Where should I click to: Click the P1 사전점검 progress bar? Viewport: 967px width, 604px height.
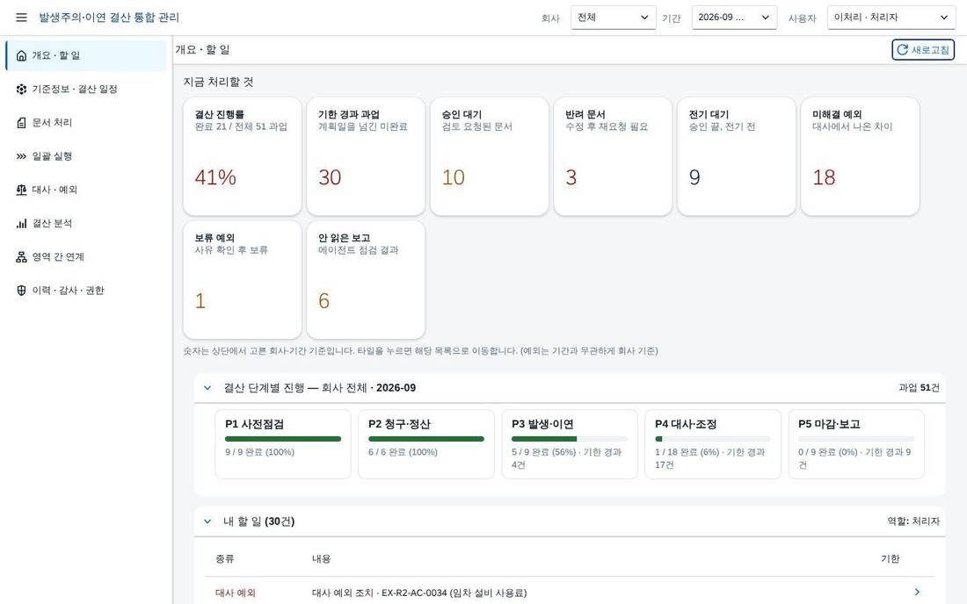[x=283, y=439]
